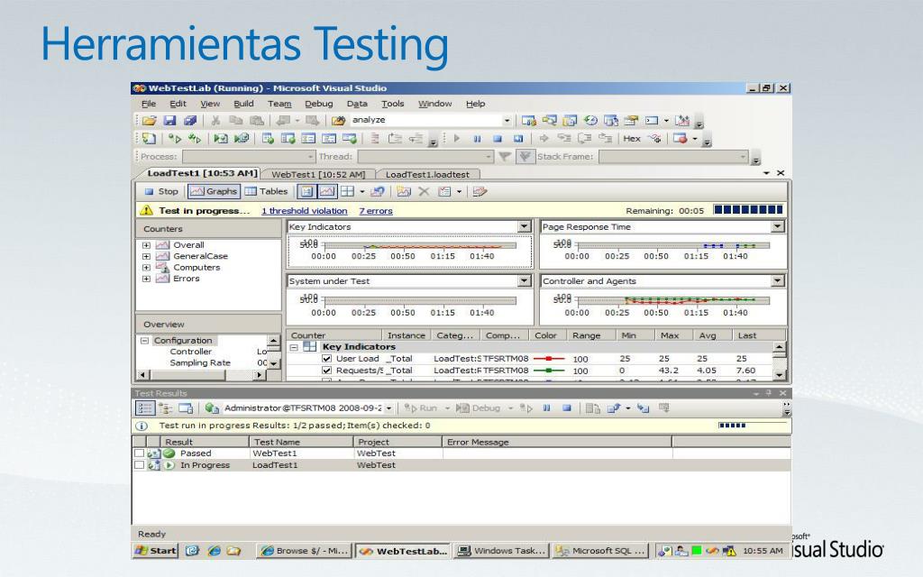Click the Stop debugging square icon

(x=498, y=139)
